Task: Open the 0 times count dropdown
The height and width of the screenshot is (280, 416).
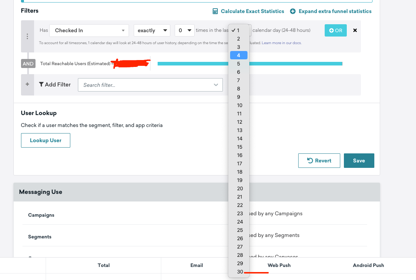Action: coord(185,30)
